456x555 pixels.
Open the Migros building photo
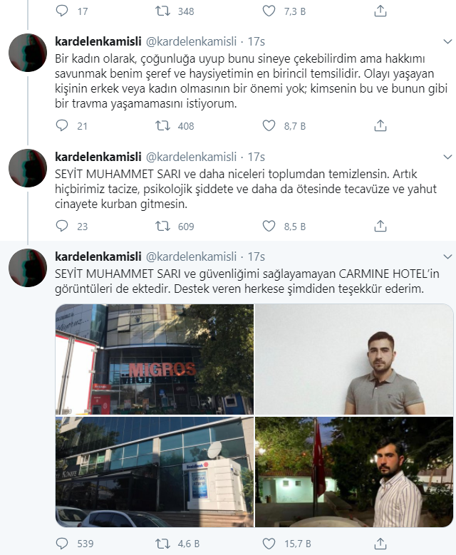(155, 359)
